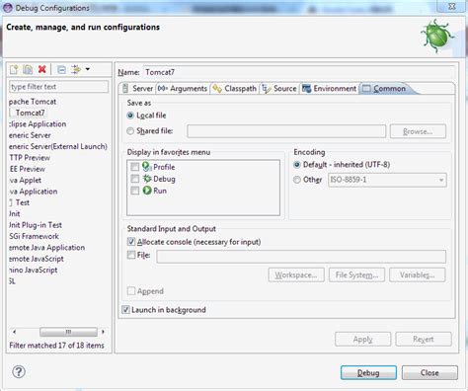Click the Debug bug icon in favorites list
Image resolution: width=468 pixels, height=391 pixels.
[147, 179]
